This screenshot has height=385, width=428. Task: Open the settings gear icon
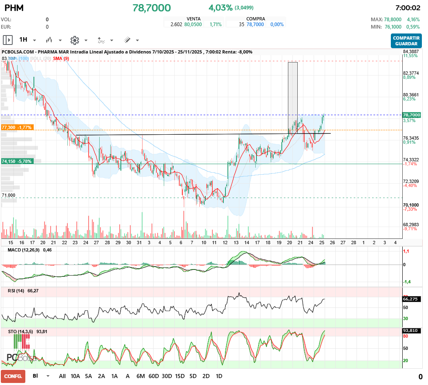74,40
